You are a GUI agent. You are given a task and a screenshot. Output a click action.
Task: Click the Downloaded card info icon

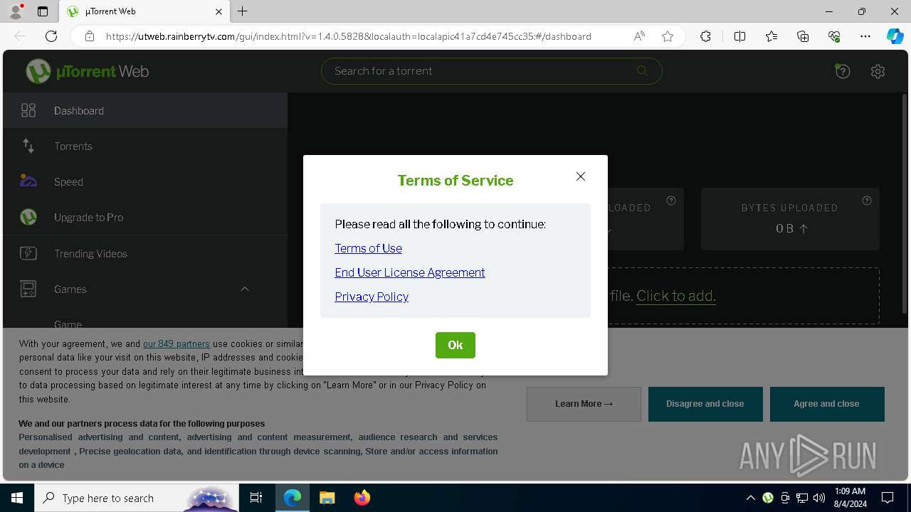point(671,201)
